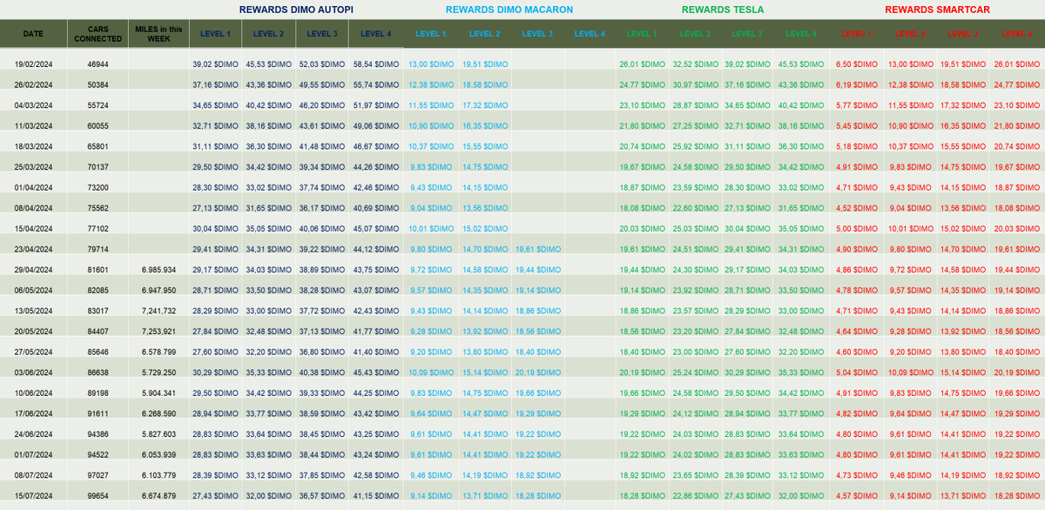The height and width of the screenshot is (510, 1045).
Task: Select Autopi cell 58,54 $DIMO
Action: (376, 64)
